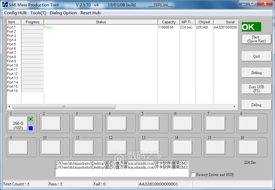Viewport: 275px width, 190px height.
Task: Click the AA3281000000 serial cell
Action: point(225,27)
